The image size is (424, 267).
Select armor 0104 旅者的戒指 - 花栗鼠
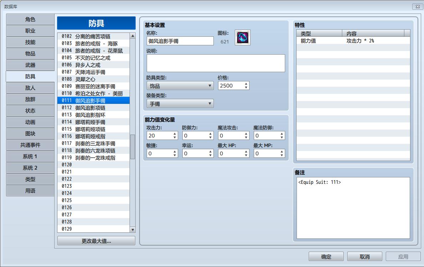click(x=94, y=51)
